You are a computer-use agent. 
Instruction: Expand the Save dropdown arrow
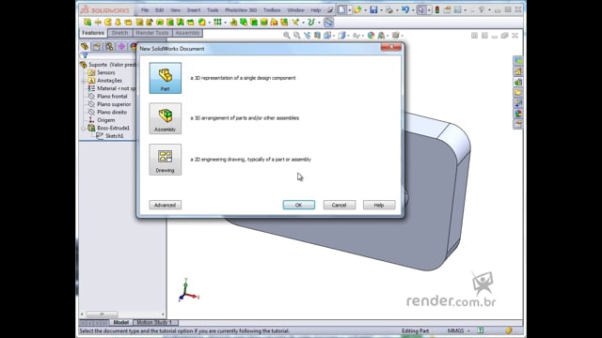click(381, 10)
